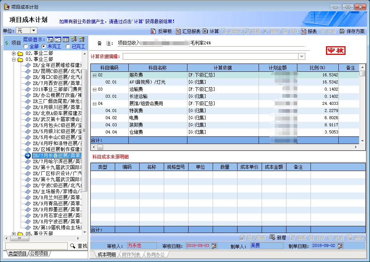Open the 计算依据编辑 dropdown arrow
This screenshot has width=370, height=262.
pos(301,56)
